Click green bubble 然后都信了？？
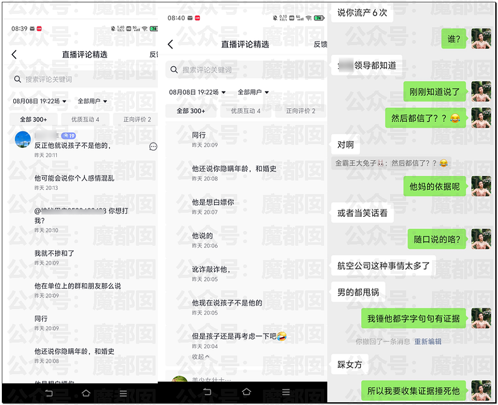This screenshot has height=405, width=498. (426, 118)
